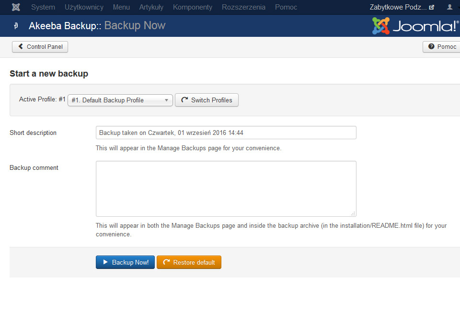Click the Joomla! logo
This screenshot has height=311, width=460.
[415, 26]
